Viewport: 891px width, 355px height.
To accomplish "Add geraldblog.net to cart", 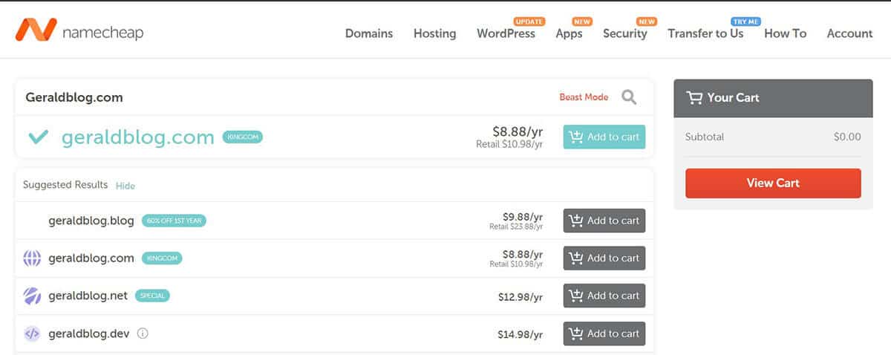I will pyautogui.click(x=604, y=296).
